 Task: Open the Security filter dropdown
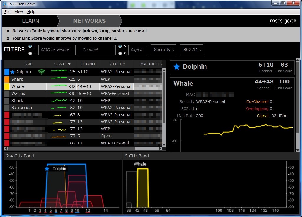(164, 50)
